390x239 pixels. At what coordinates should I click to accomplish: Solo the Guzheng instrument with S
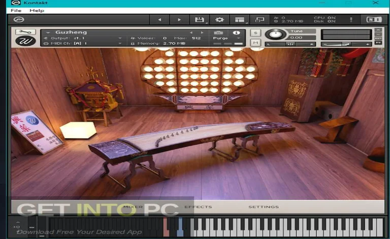tap(255, 33)
